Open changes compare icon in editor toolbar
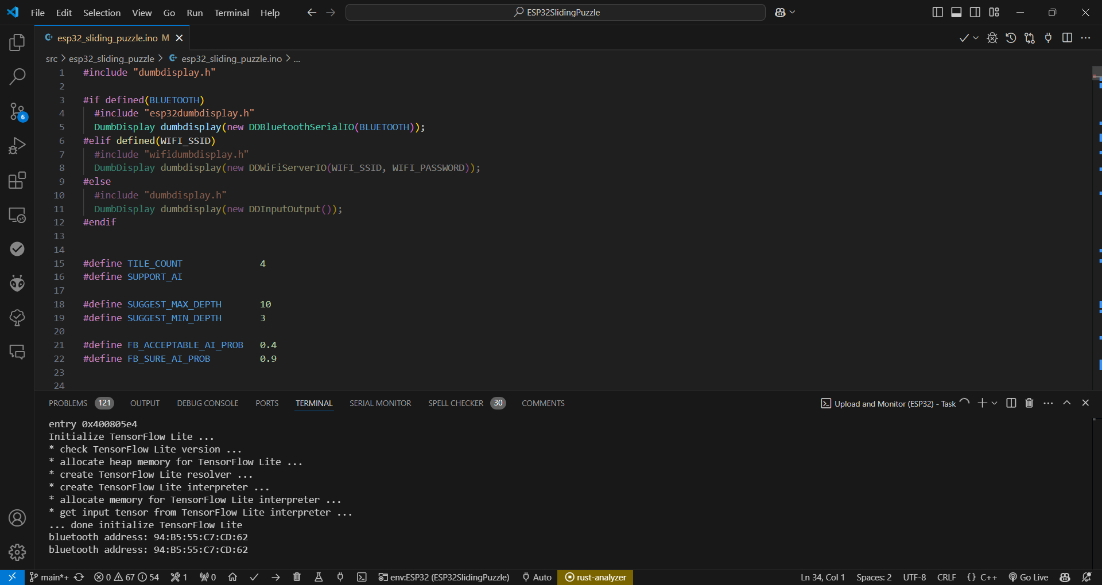Screen dimensions: 1102x585 click(x=1030, y=38)
